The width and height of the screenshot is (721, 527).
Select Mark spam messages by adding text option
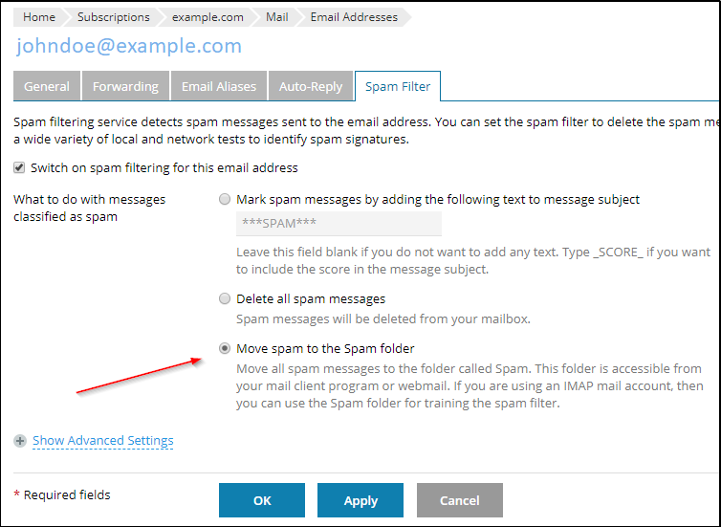pyautogui.click(x=225, y=200)
